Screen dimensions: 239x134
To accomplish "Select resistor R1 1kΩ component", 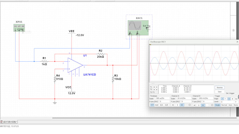I will coord(44,61).
